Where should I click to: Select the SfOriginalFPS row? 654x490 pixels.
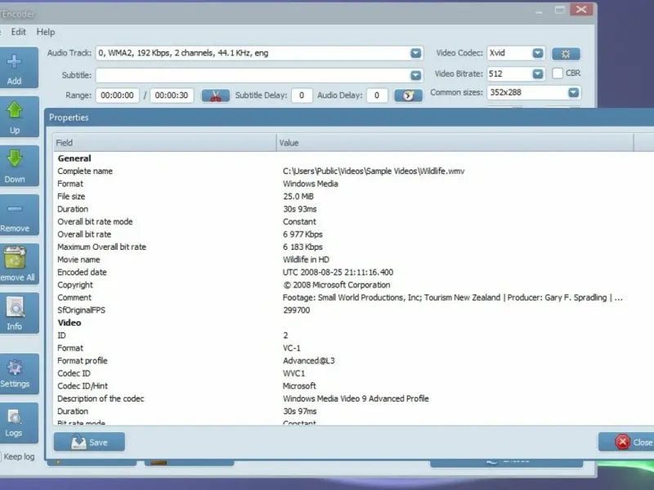354,310
